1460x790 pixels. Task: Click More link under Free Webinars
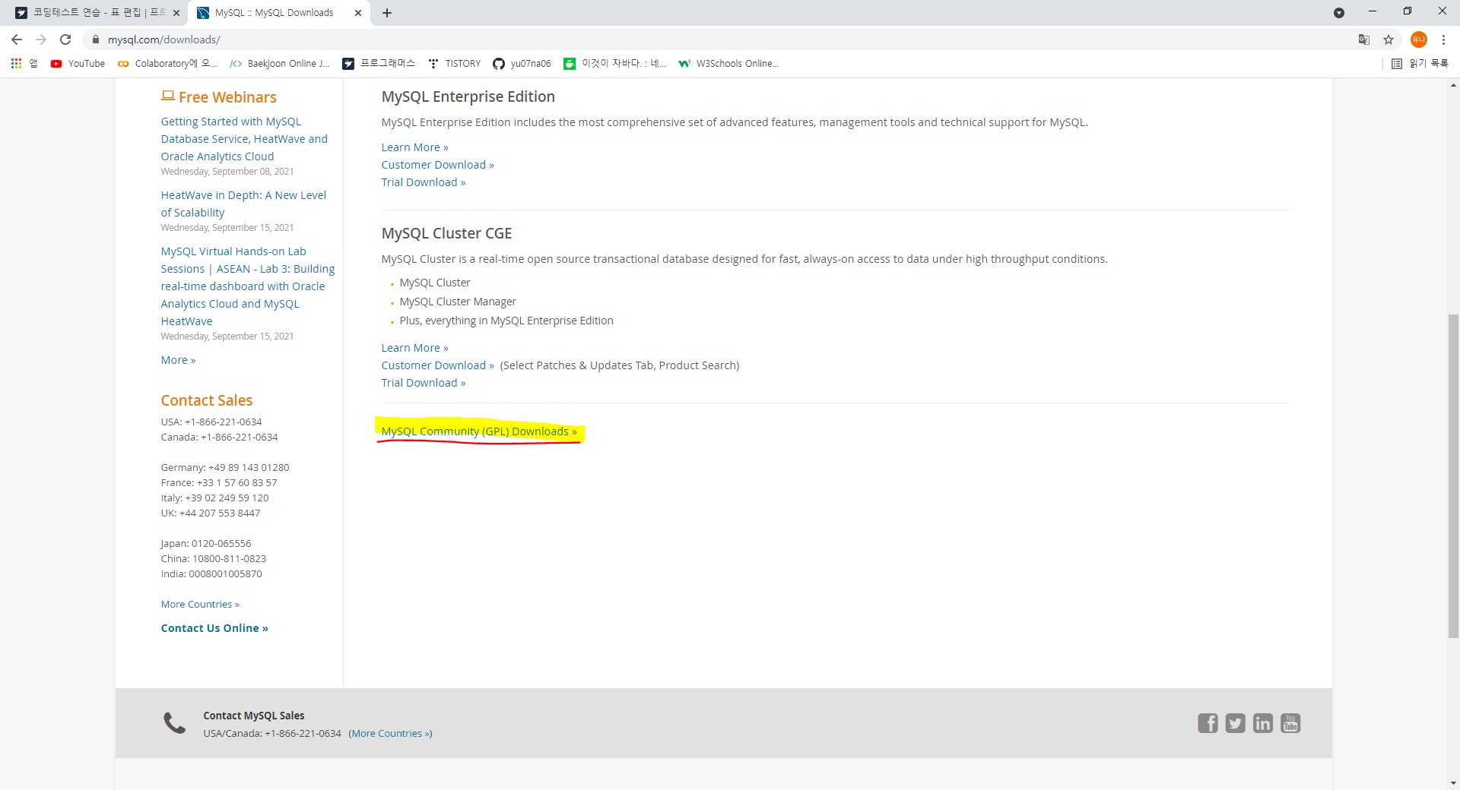pos(178,360)
